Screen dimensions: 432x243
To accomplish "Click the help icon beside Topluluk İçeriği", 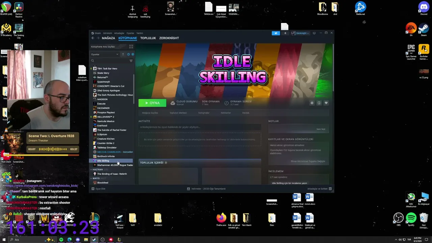I will click(166, 163).
